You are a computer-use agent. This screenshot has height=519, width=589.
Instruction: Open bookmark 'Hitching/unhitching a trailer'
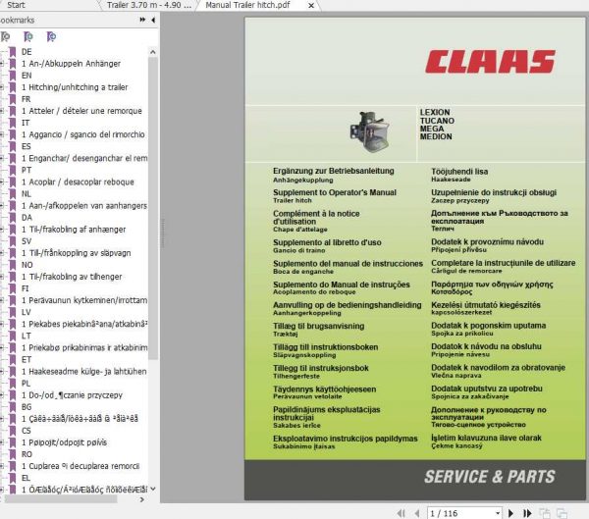click(x=75, y=87)
